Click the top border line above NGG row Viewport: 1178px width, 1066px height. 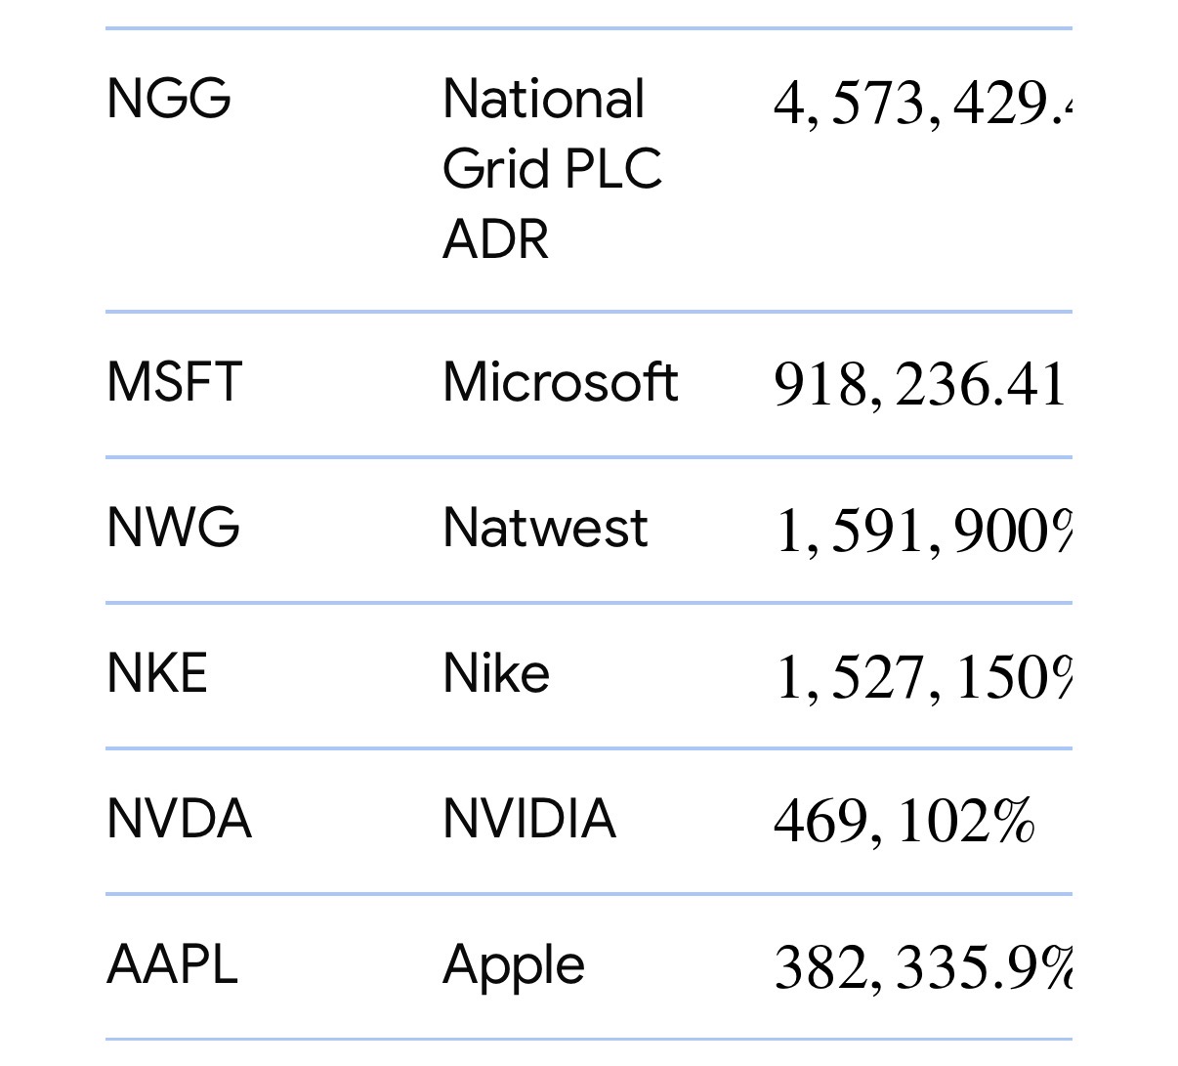(588, 29)
